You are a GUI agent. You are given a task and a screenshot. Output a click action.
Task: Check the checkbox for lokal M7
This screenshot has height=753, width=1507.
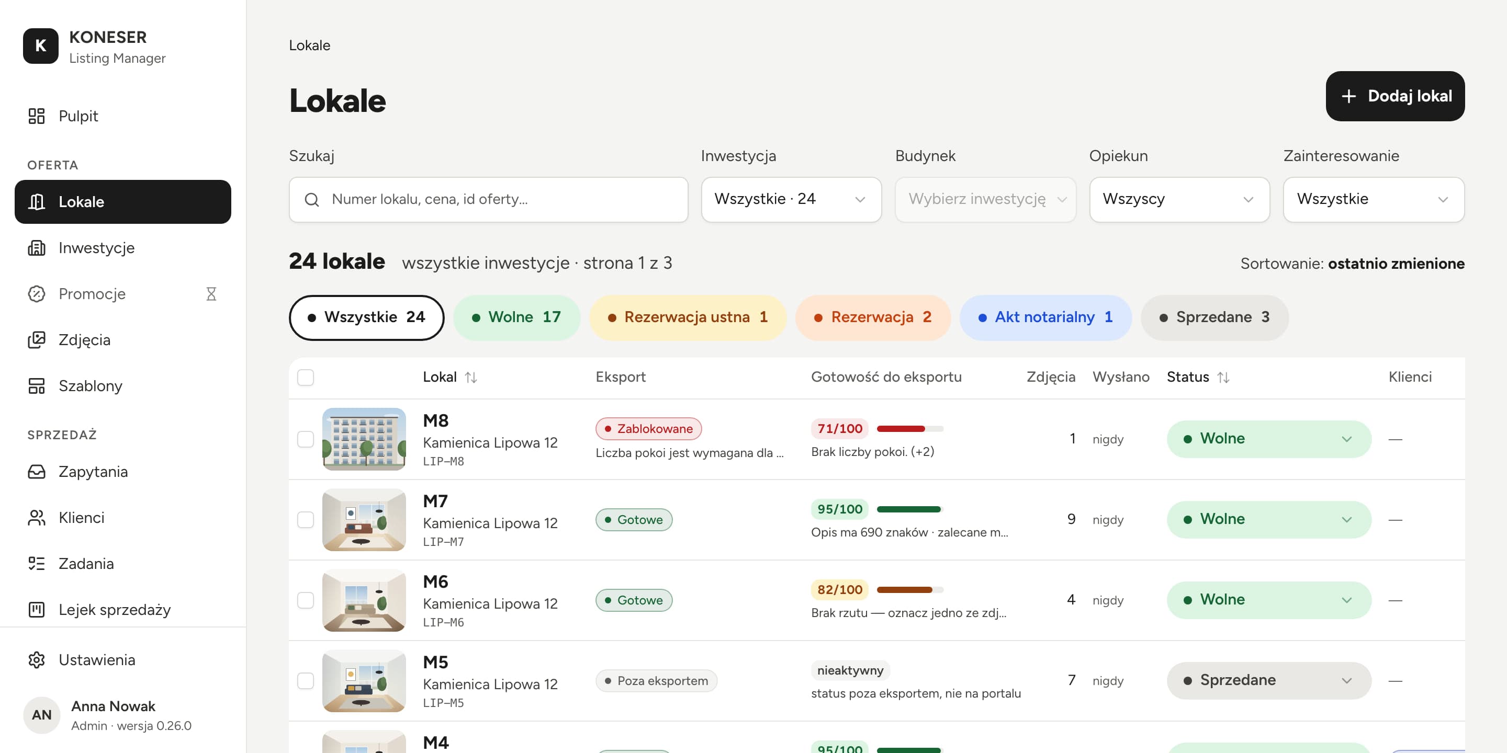[x=306, y=520]
